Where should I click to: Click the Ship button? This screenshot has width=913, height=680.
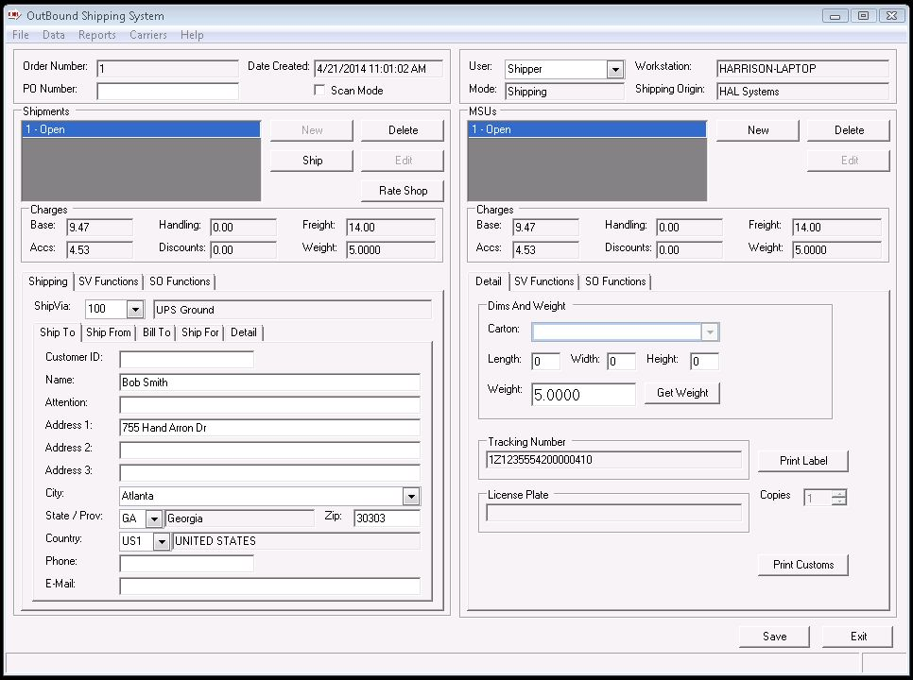312,161
